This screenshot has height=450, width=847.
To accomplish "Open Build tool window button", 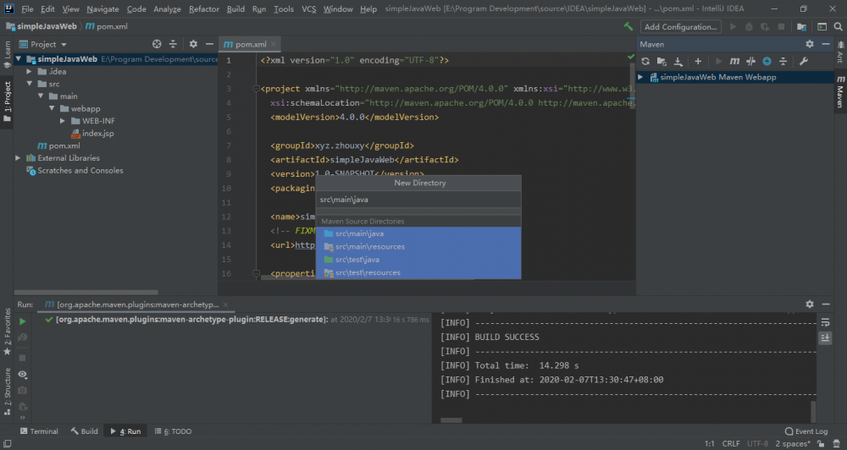I will pos(84,431).
